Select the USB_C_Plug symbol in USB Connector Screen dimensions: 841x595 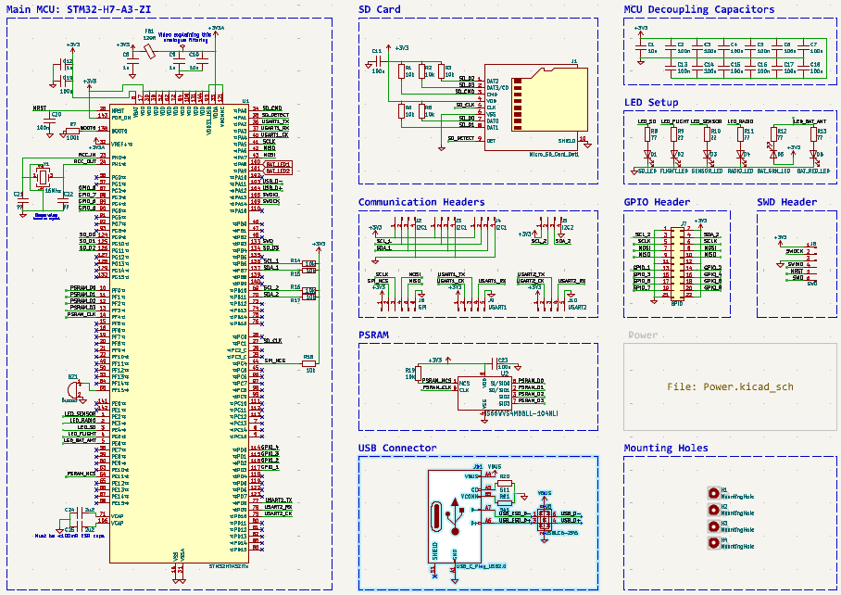tap(454, 516)
